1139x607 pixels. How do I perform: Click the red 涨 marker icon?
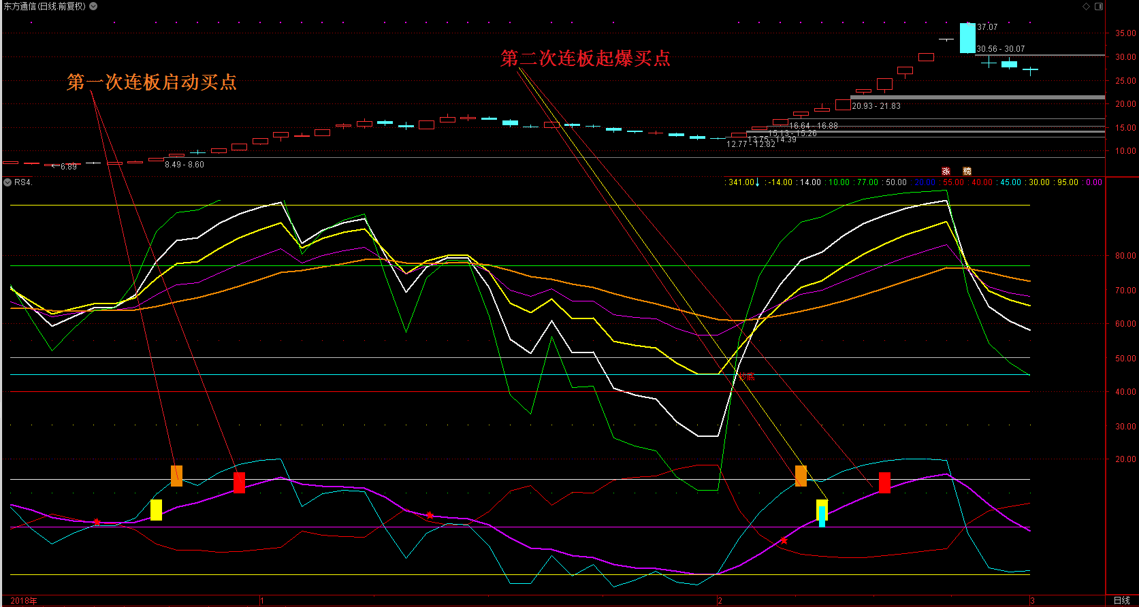click(x=946, y=171)
